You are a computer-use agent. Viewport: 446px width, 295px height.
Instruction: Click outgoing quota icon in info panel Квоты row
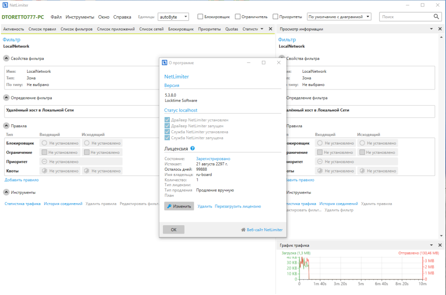point(362,171)
